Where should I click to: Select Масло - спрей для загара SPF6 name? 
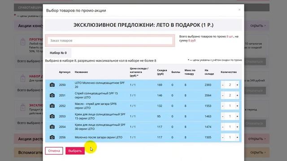(x=96, y=106)
